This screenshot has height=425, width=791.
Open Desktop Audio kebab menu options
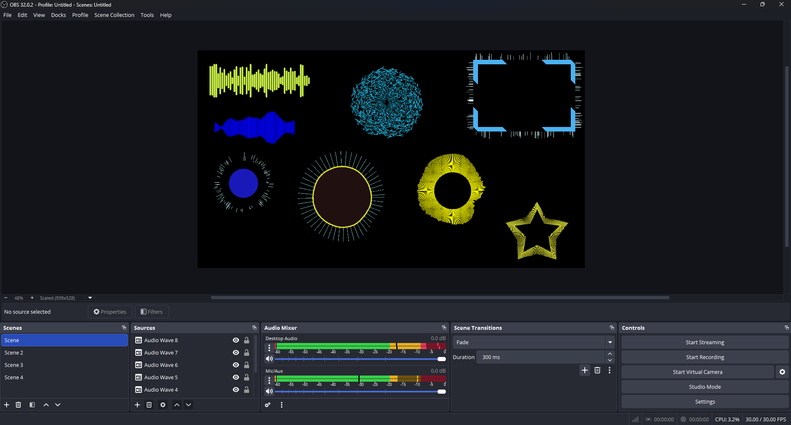[269, 348]
